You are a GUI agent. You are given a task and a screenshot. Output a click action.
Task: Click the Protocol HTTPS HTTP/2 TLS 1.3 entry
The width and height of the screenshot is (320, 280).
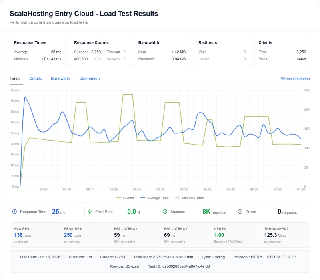pyautogui.click(x=265, y=257)
